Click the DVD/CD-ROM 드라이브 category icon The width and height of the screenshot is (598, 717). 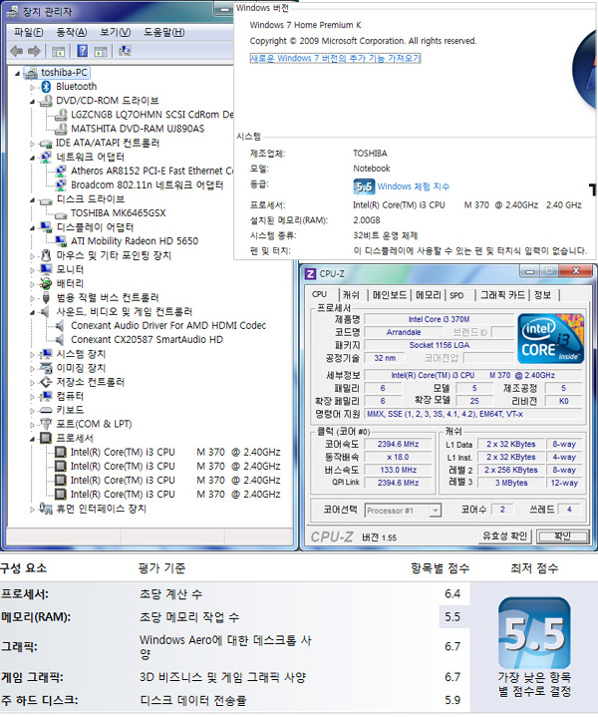pos(46,101)
